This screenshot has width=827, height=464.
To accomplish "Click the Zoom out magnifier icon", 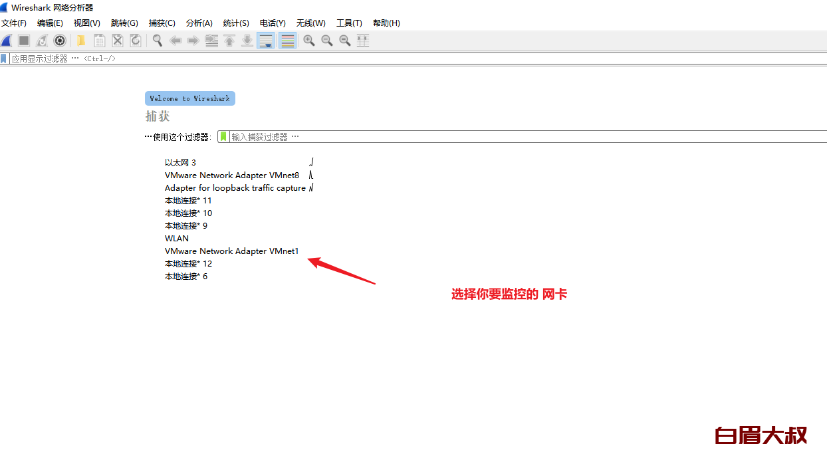I will (x=327, y=41).
